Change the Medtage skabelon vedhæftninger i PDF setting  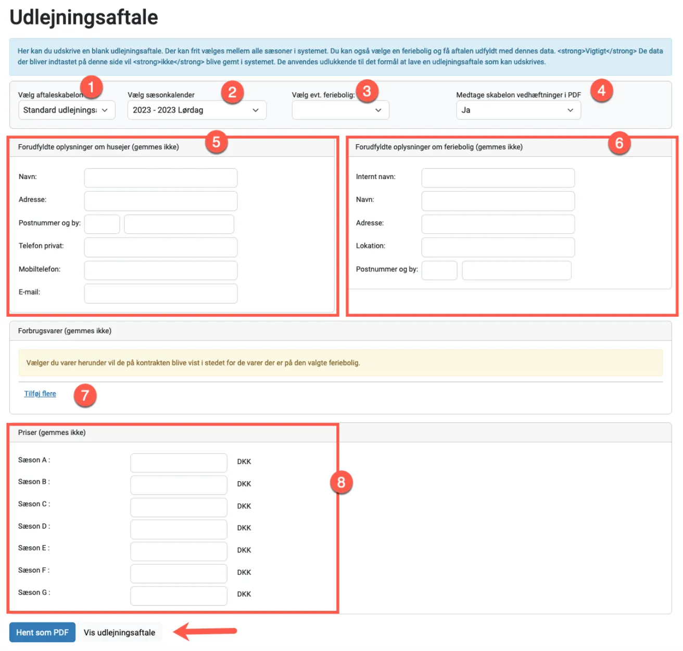point(518,110)
